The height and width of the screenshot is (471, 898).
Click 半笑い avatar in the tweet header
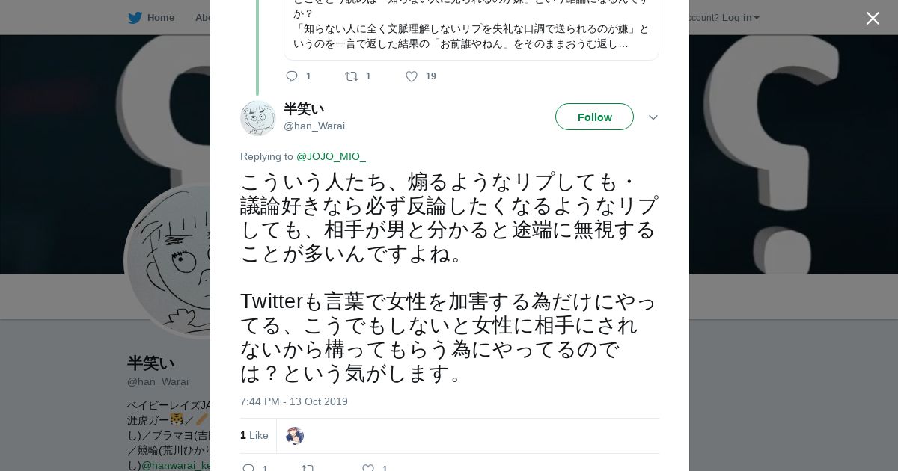pos(258,117)
